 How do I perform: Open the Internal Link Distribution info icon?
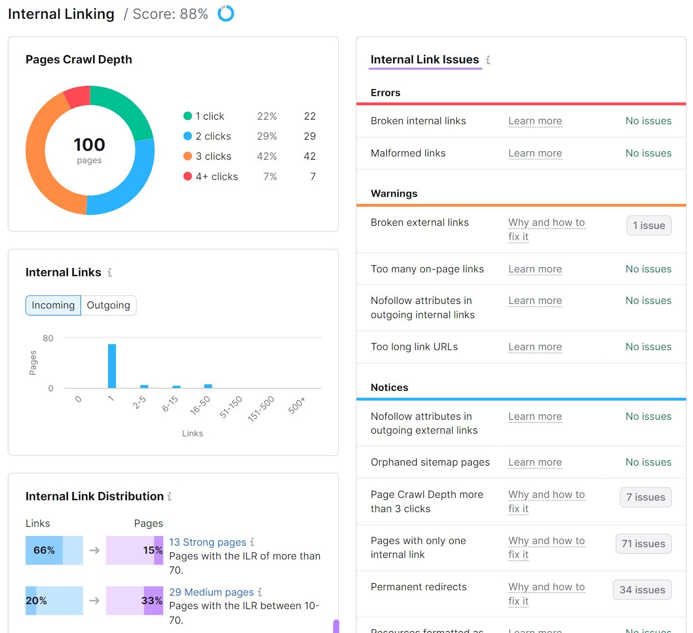[x=169, y=496]
